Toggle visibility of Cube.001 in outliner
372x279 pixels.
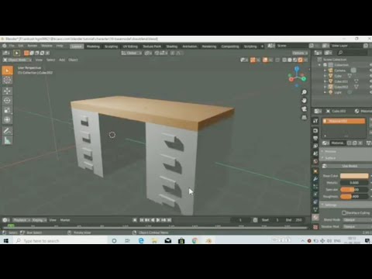click(370, 81)
